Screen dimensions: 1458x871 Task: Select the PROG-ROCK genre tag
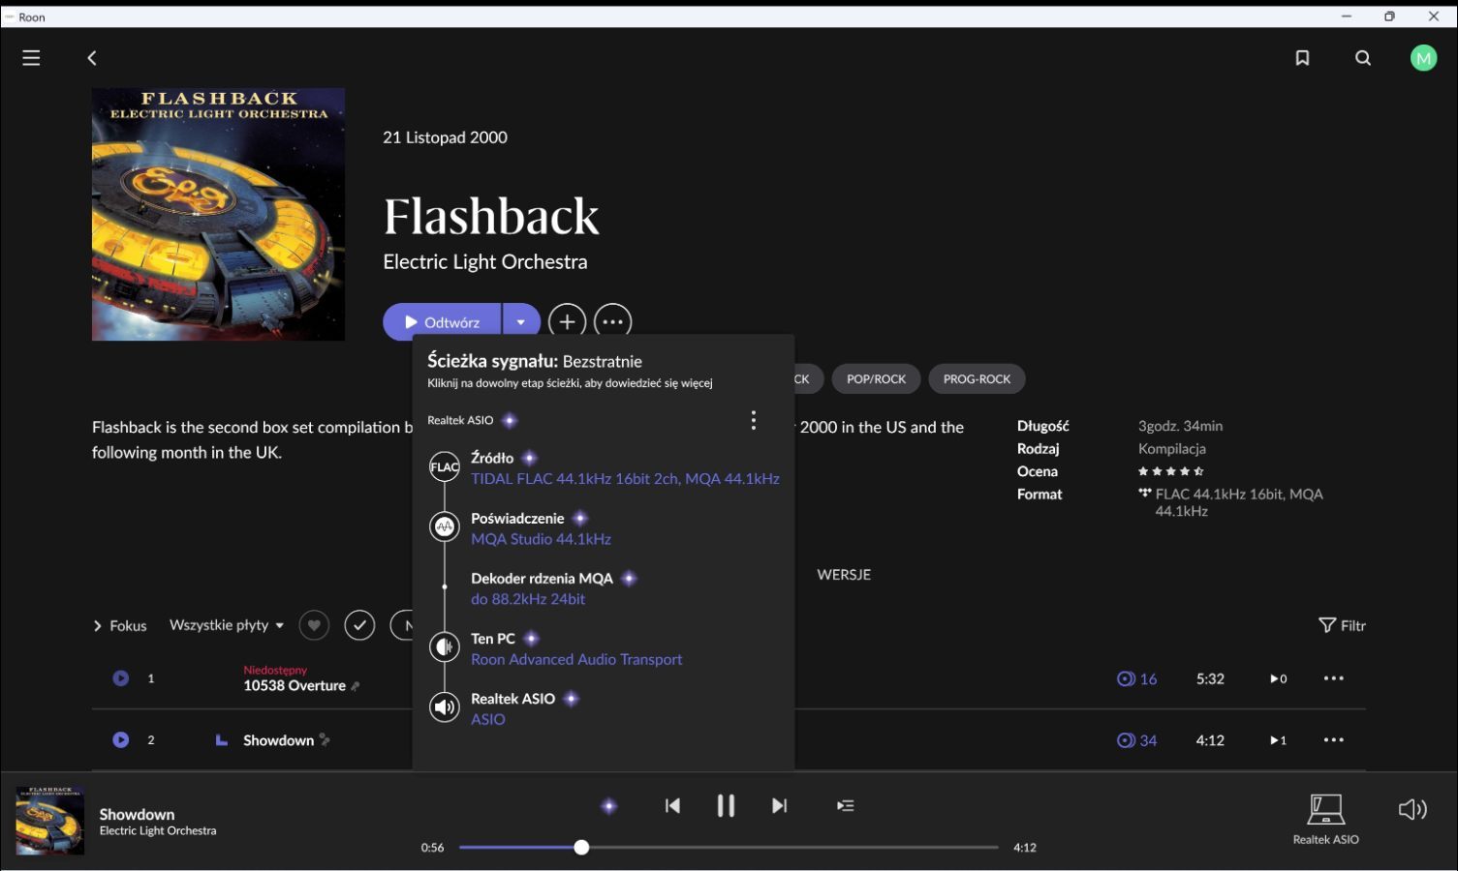tap(977, 378)
